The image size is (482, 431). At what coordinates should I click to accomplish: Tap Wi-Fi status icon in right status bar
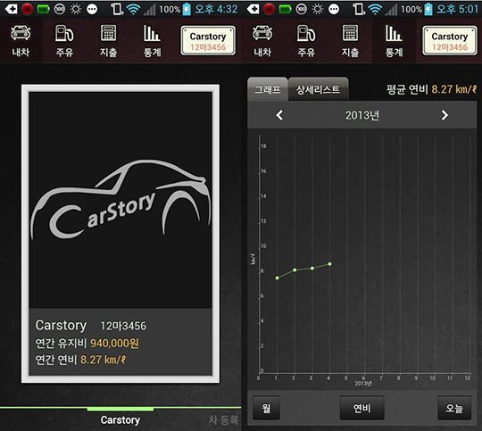(375, 9)
